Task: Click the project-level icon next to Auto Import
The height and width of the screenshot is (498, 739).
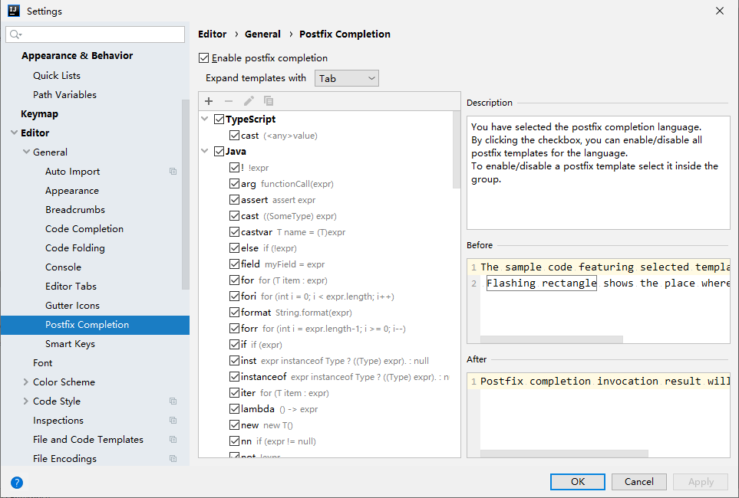Action: click(x=173, y=172)
